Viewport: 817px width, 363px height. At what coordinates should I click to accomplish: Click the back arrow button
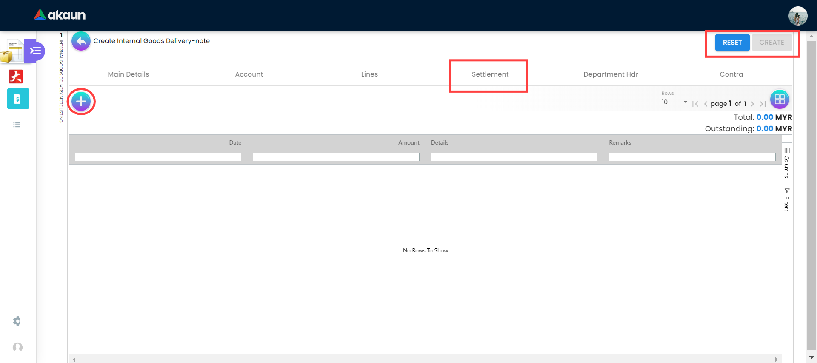[81, 41]
